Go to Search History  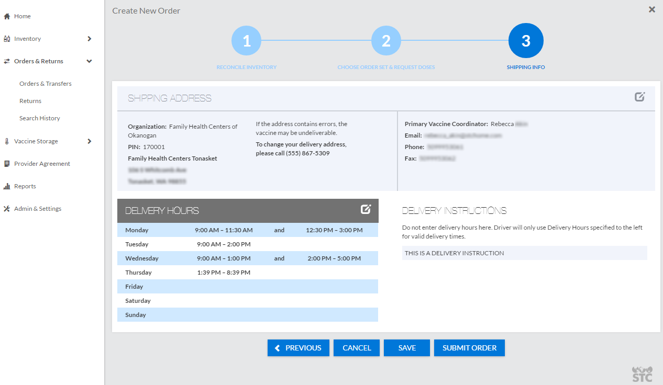39,118
